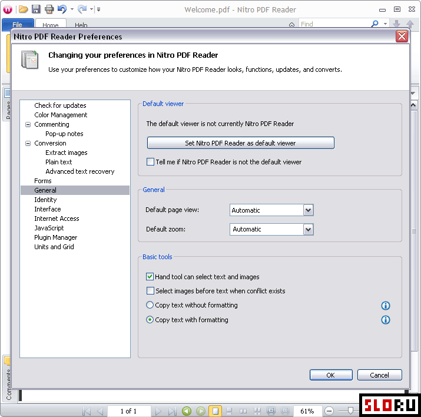Click the magnifier search icon
The image size is (421, 417).
coord(375,24)
